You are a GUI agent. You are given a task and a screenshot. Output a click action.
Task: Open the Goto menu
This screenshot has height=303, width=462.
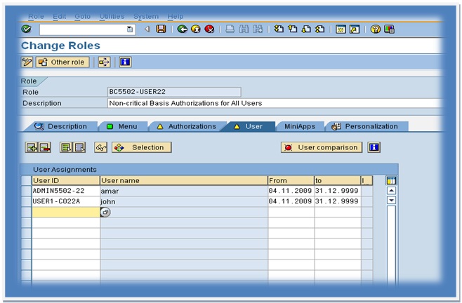[x=83, y=16]
